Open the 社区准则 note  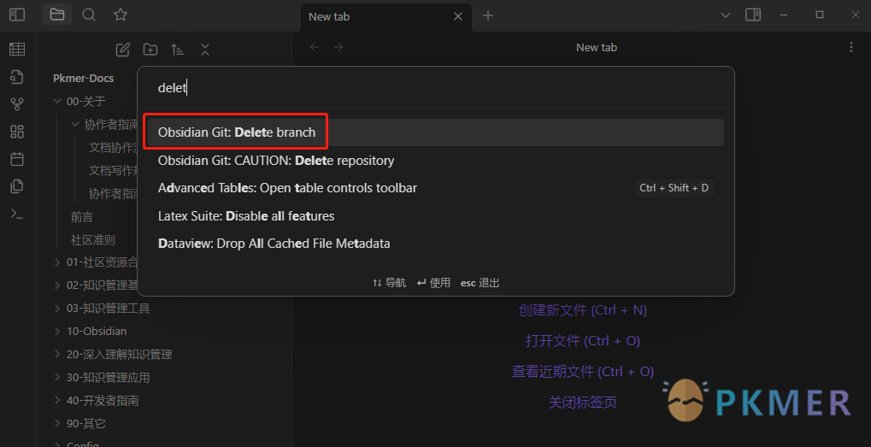point(93,240)
